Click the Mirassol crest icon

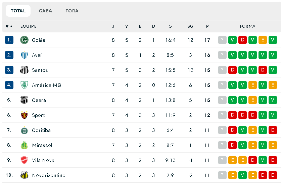(x=24, y=145)
